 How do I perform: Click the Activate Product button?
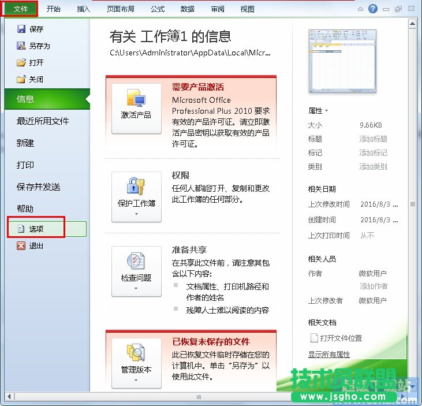[x=136, y=109]
